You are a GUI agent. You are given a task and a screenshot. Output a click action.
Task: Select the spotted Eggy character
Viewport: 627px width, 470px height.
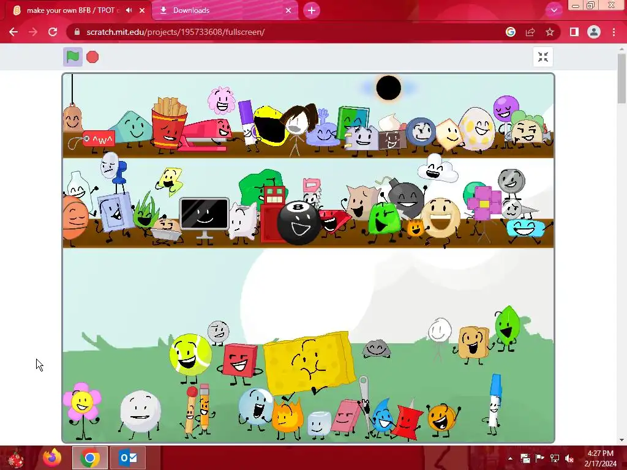[476, 129]
